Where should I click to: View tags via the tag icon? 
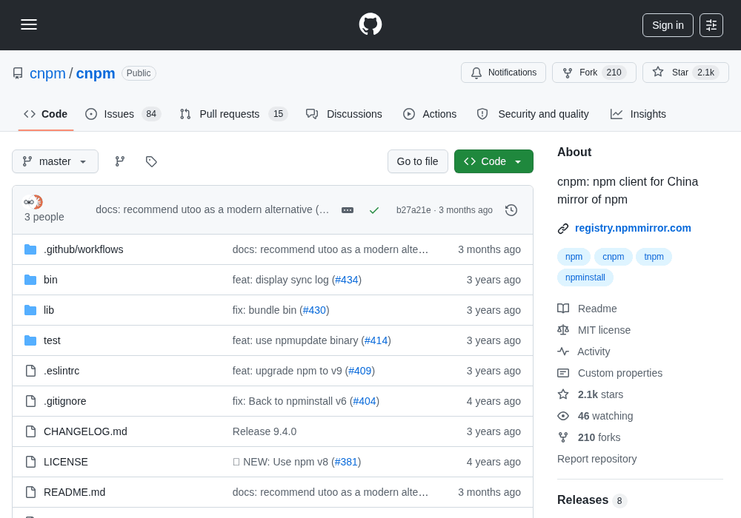click(x=151, y=161)
